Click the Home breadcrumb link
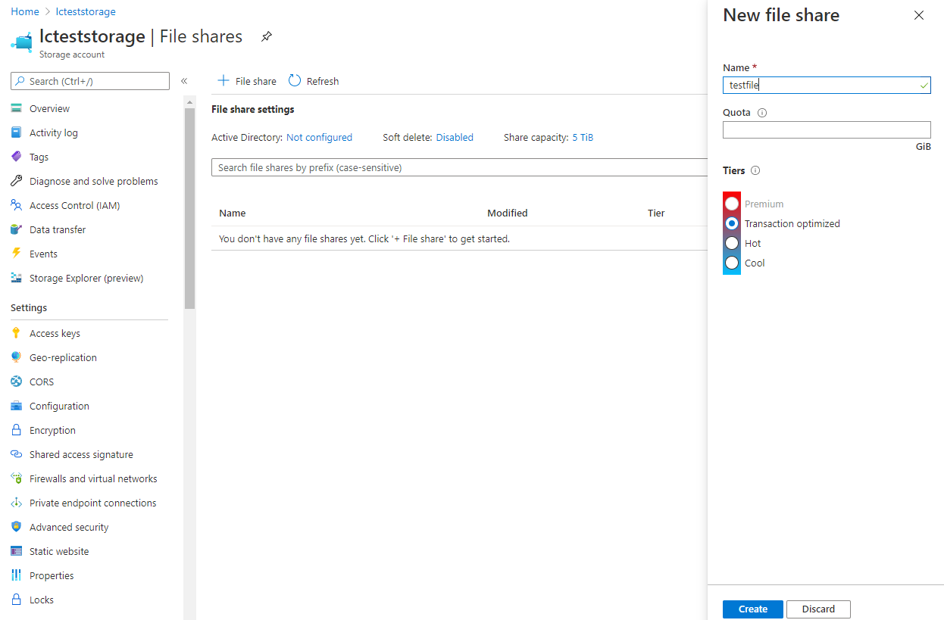This screenshot has width=944, height=620. (25, 12)
